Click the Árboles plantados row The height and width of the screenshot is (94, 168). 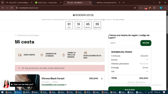(130, 64)
